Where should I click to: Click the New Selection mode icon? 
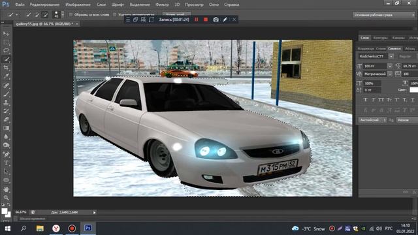[28, 14]
